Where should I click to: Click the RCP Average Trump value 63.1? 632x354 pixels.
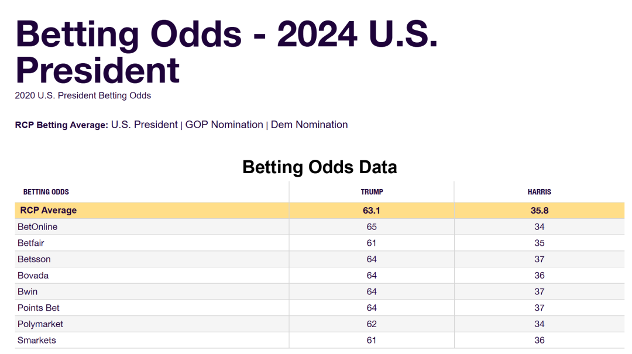[372, 210]
